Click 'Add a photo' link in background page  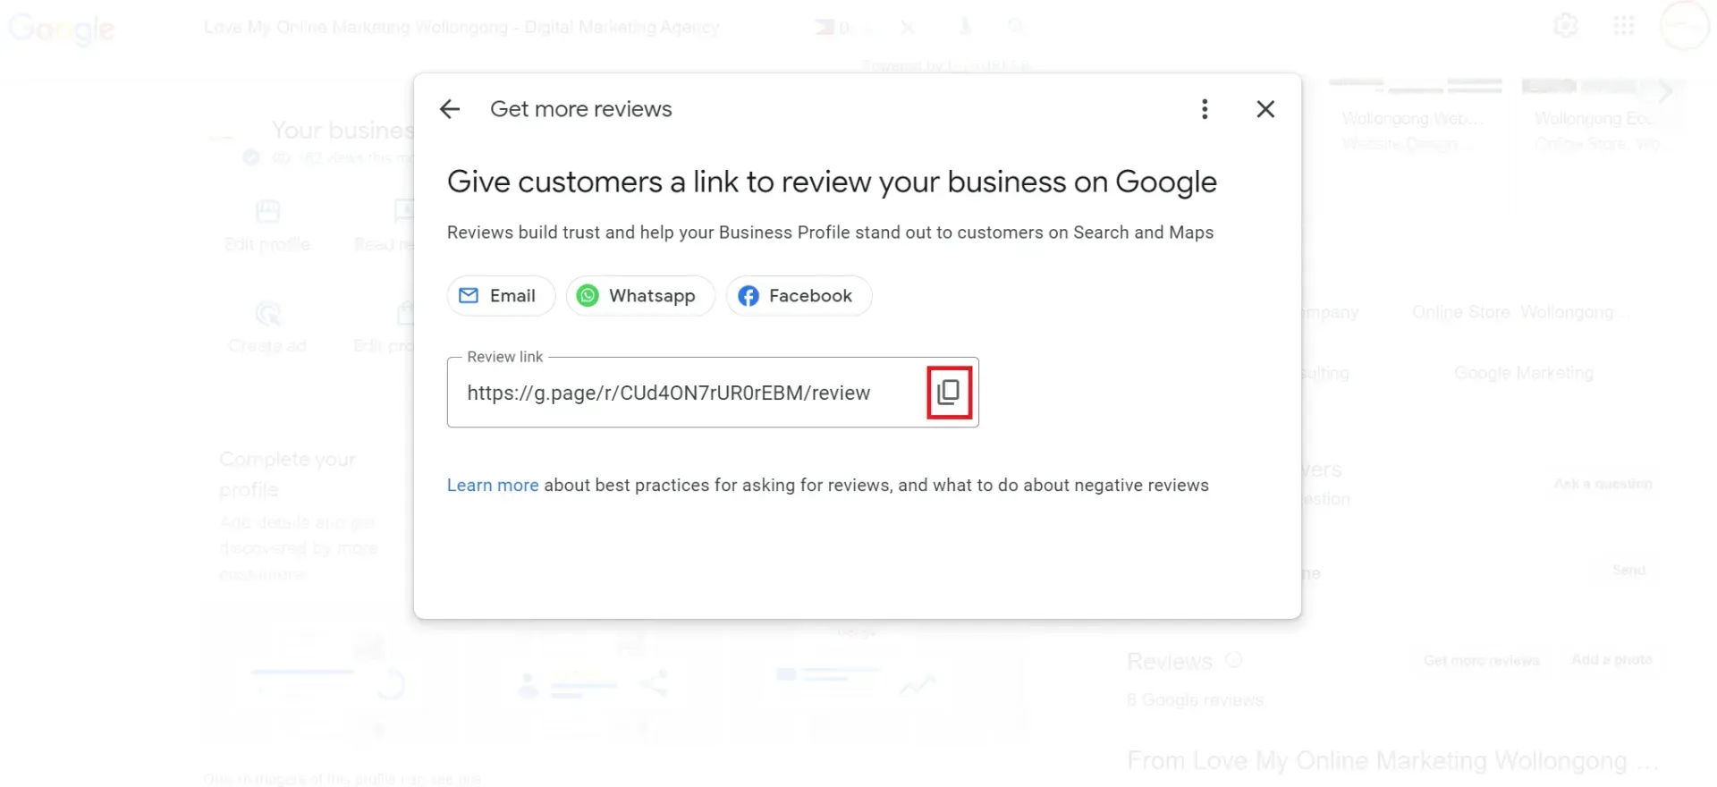[x=1611, y=659]
